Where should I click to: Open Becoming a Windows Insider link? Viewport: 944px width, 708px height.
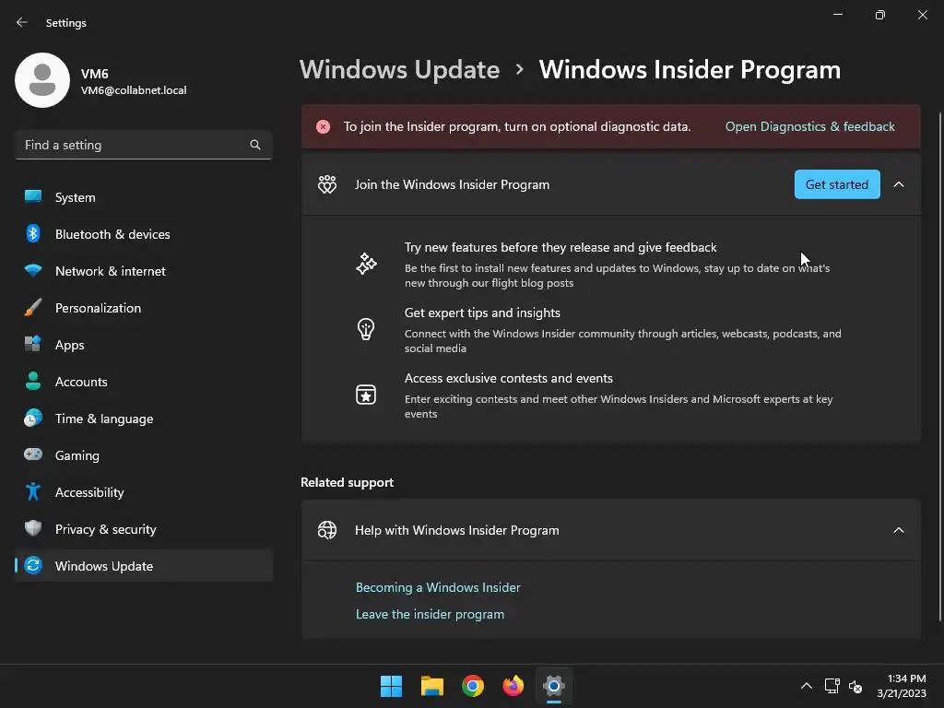[x=438, y=587]
